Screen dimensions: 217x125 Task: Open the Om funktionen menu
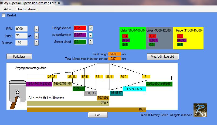click(28, 9)
